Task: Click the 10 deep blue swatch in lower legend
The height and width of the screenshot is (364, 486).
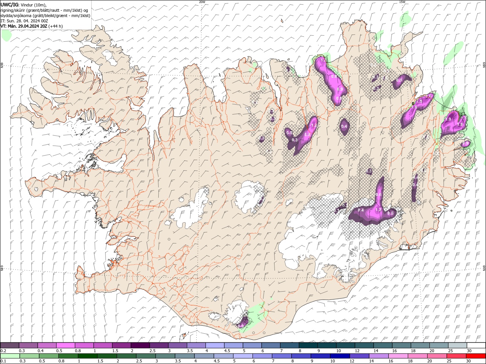Action: (339, 356)
